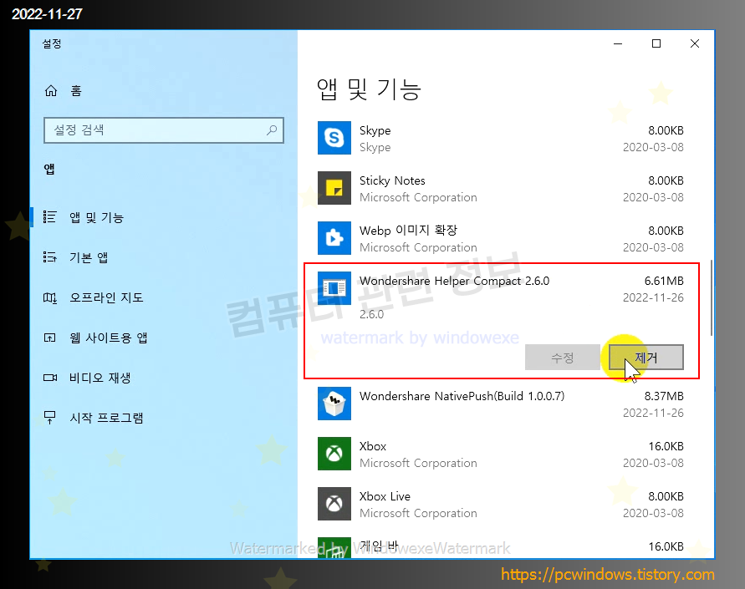Click the 6.61MB size value
The width and height of the screenshot is (745, 589).
point(664,281)
